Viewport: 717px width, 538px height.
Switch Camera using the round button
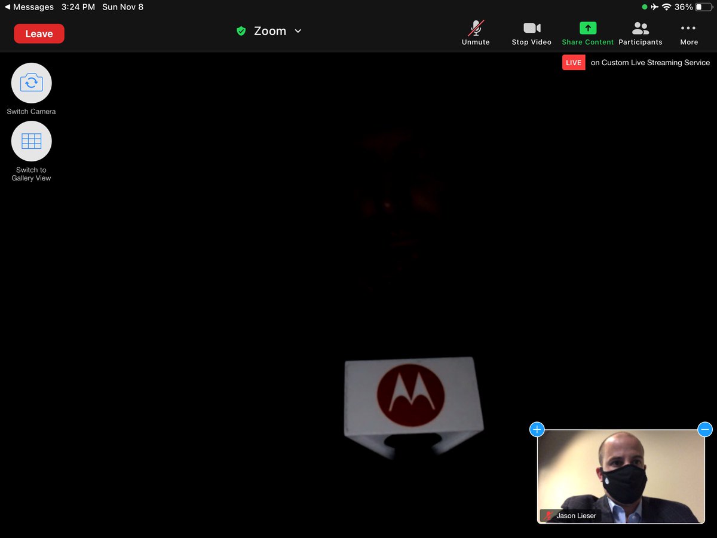31,82
